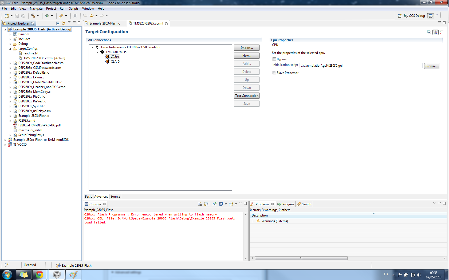This screenshot has height=280, width=449.
Task: Click Collapse All in Project Explorer
Action: pyautogui.click(x=57, y=23)
